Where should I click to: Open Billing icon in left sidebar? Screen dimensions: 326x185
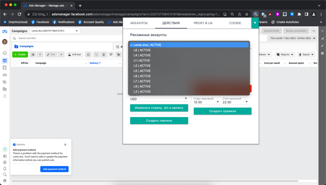[x=5, y=89]
